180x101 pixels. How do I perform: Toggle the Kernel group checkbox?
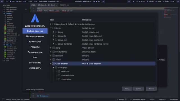pyautogui.click(x=53, y=28)
